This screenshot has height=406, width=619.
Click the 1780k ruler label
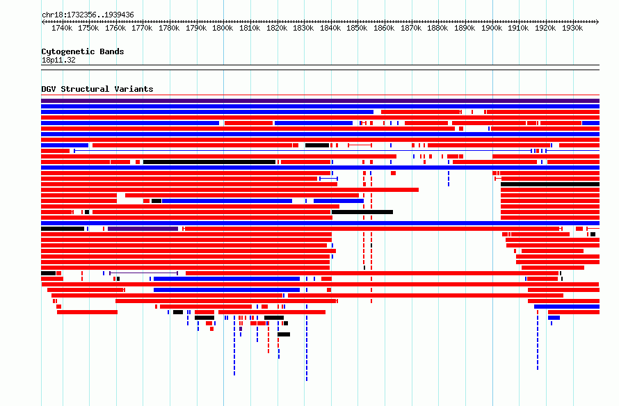pyautogui.click(x=169, y=28)
